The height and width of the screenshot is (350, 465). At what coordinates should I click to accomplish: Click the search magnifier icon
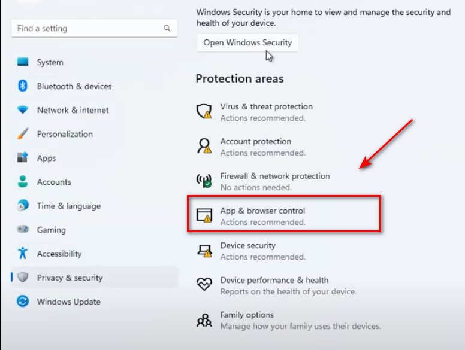click(167, 29)
